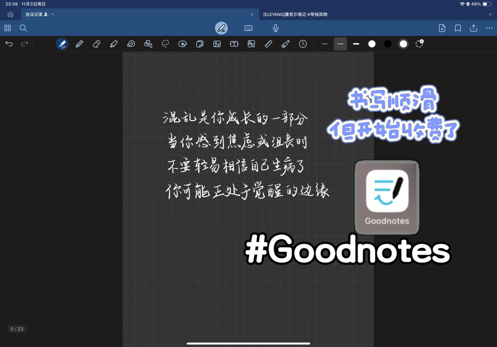Toggle writing mode with the pen button
Screen dimensions: 497x347
click(222, 28)
